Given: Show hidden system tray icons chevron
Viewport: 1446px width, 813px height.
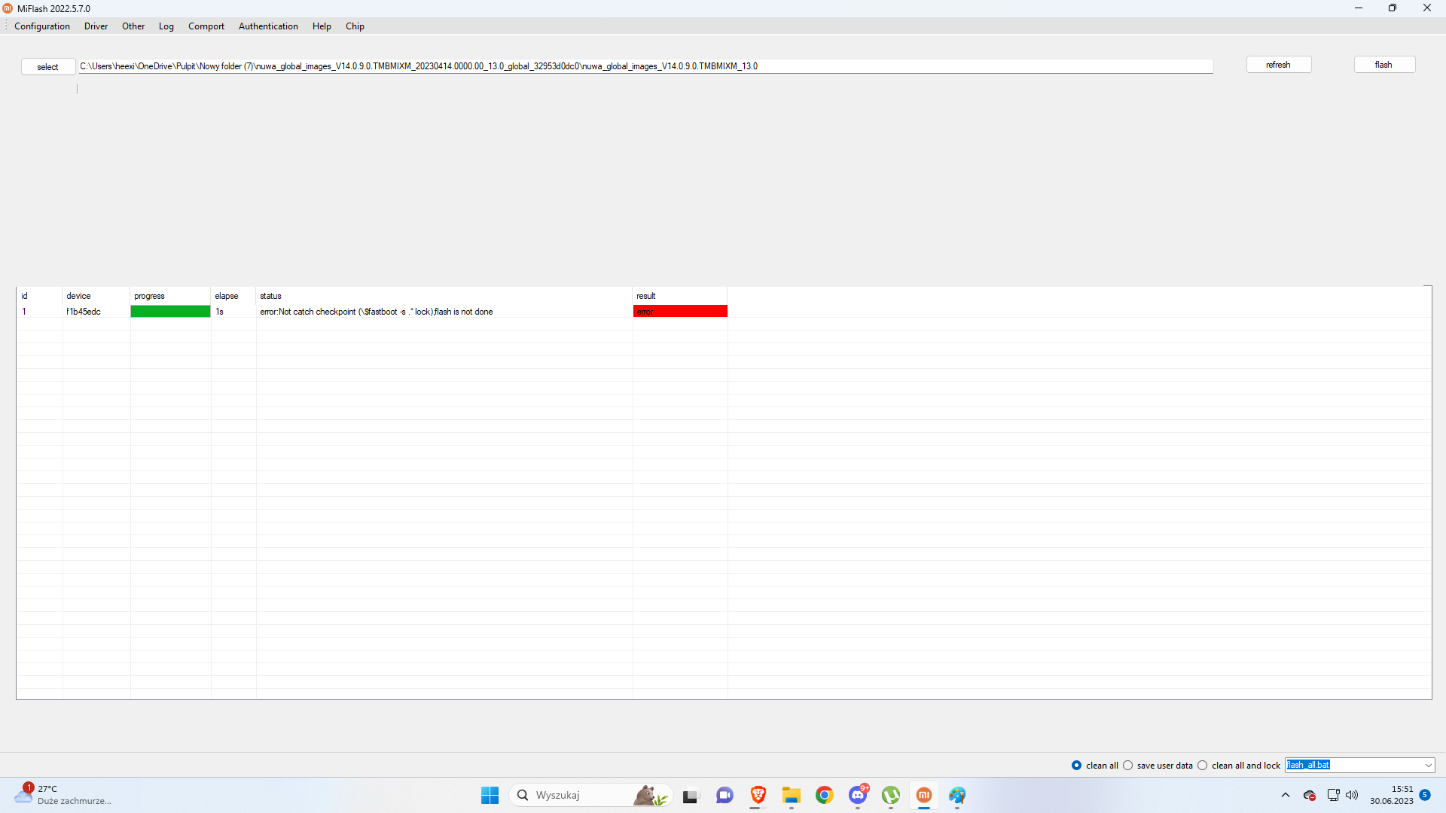Looking at the screenshot, I should [1286, 795].
